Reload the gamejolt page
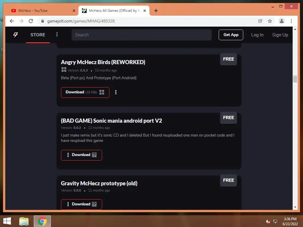 pos(31,21)
